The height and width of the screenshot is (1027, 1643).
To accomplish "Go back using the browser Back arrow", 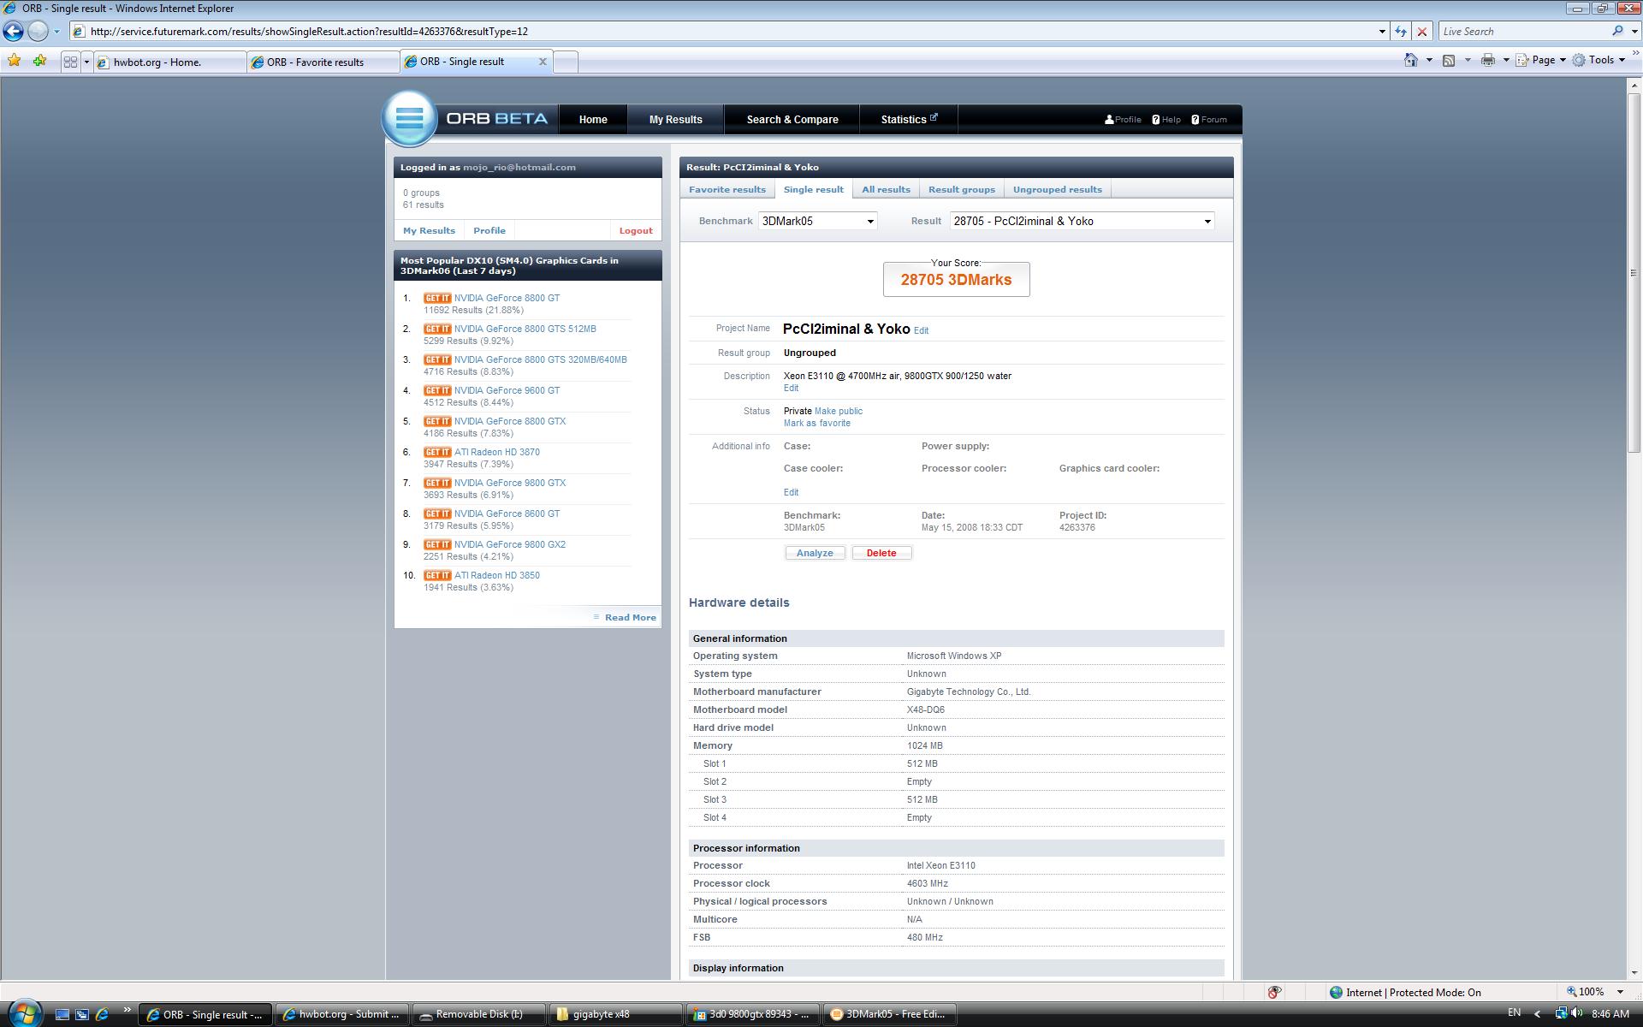I will point(14,31).
